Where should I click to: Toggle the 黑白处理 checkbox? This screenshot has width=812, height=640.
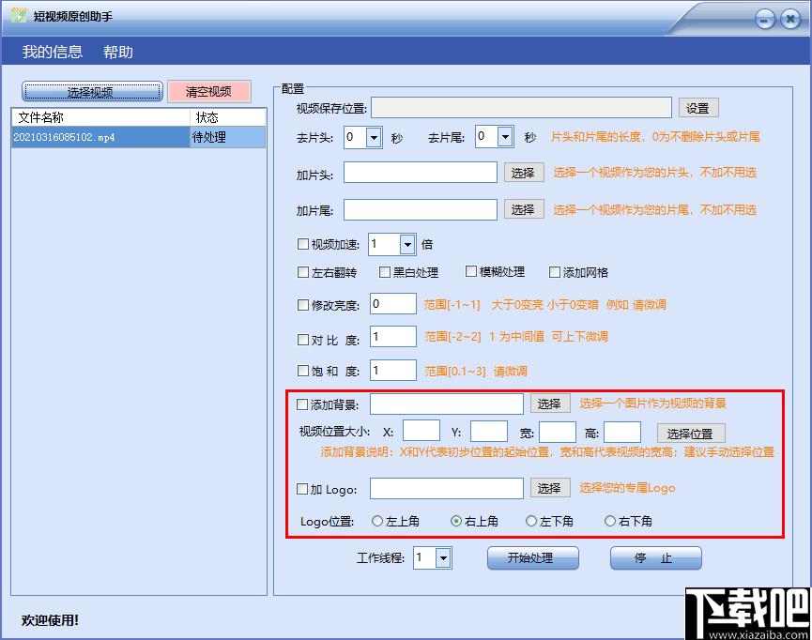[x=384, y=272]
